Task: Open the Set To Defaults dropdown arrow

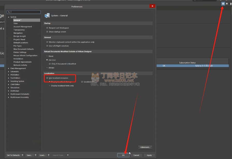Action: point(23,155)
